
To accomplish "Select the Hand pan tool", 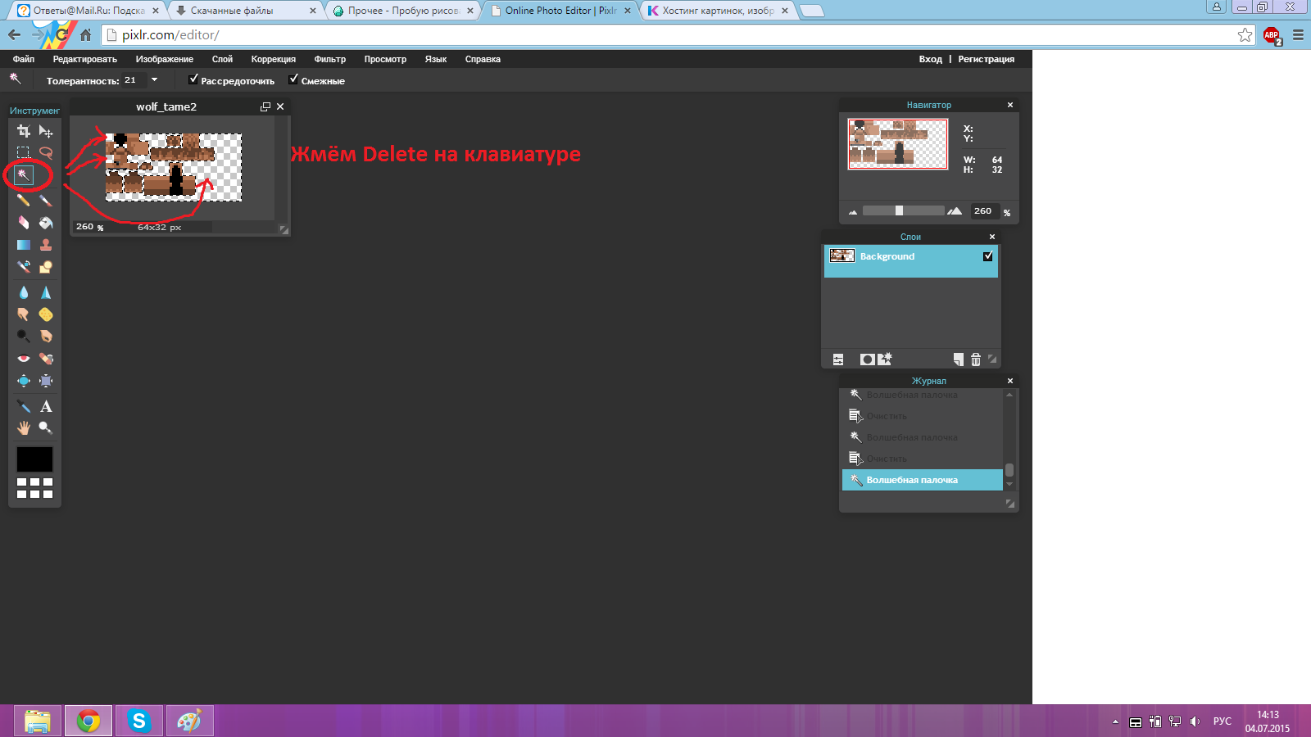I will [24, 428].
